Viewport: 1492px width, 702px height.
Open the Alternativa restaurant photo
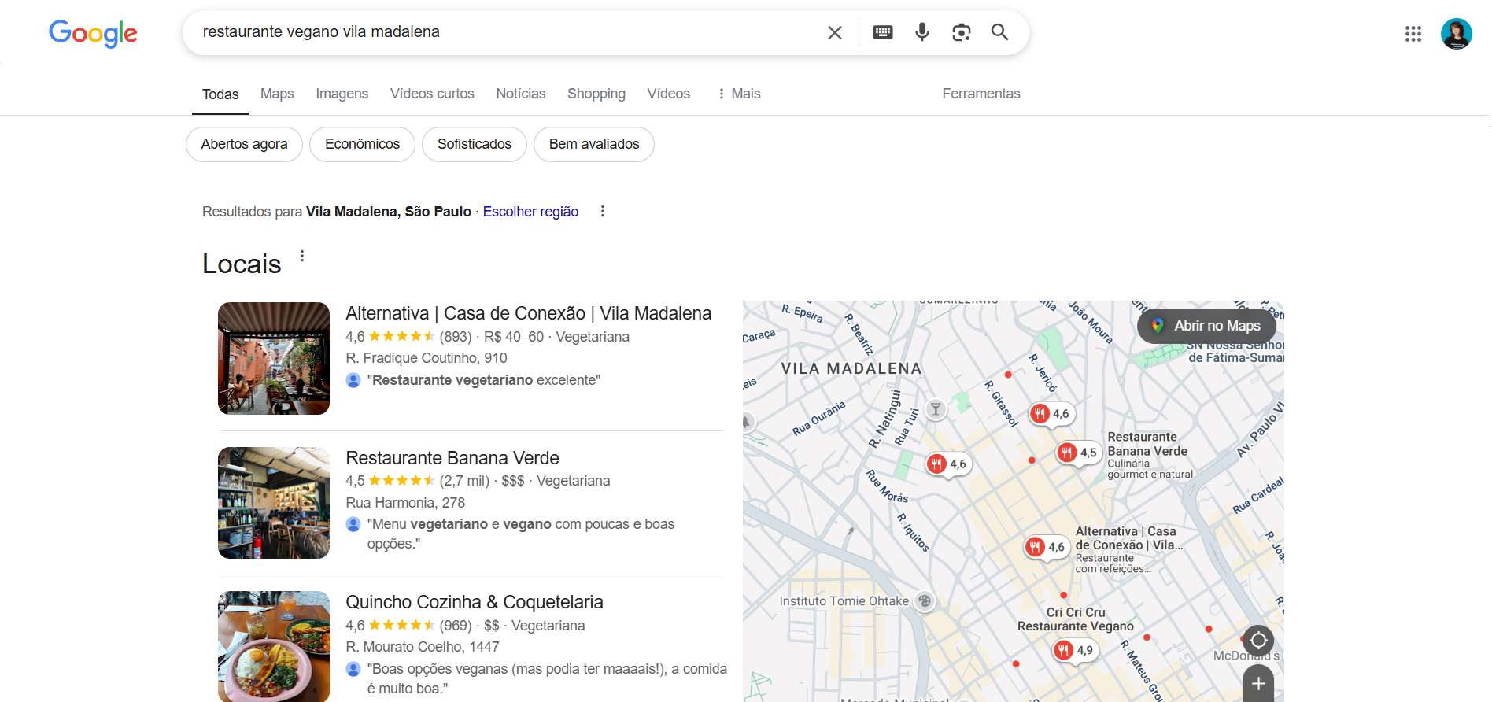click(x=274, y=358)
